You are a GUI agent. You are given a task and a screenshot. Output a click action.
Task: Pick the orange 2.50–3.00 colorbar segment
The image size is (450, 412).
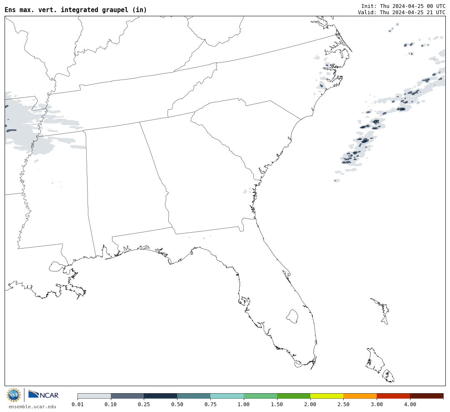click(360, 396)
